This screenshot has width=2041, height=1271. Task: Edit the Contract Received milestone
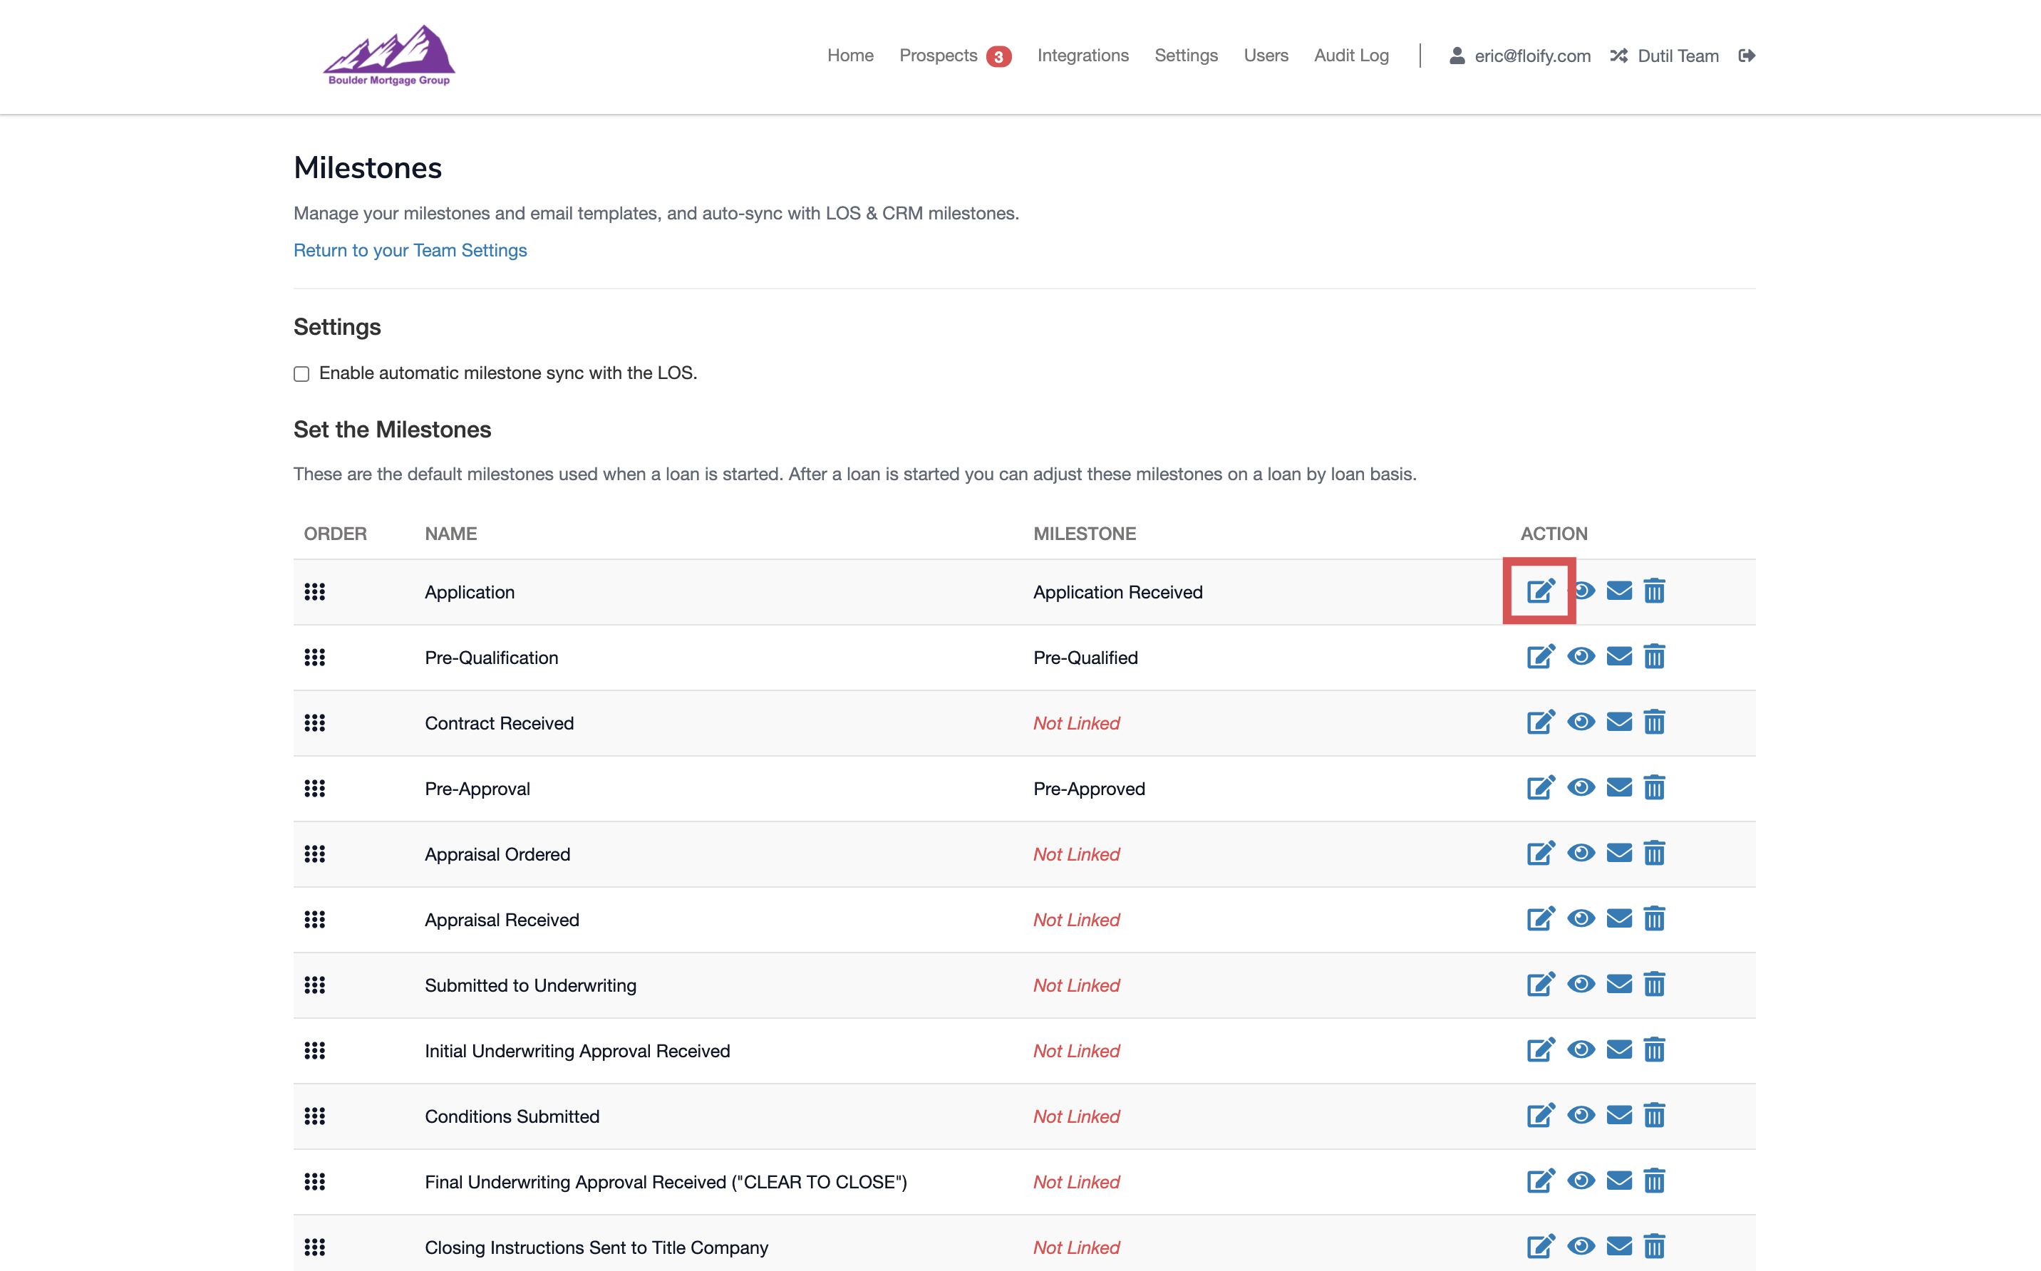click(x=1540, y=722)
